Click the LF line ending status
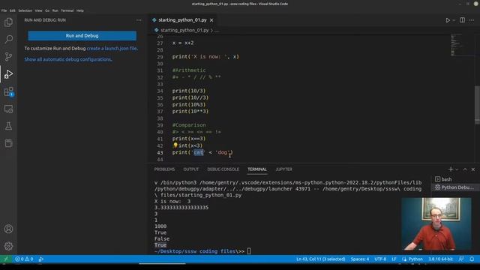 [x=394, y=259]
